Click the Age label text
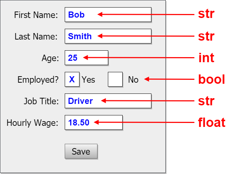Image resolution: width=228 pixels, height=174 pixels. pyautogui.click(x=50, y=59)
